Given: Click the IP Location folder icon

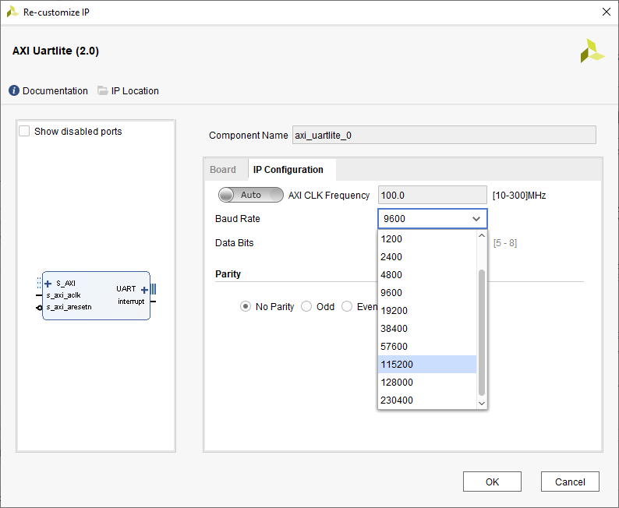Looking at the screenshot, I should [x=103, y=91].
